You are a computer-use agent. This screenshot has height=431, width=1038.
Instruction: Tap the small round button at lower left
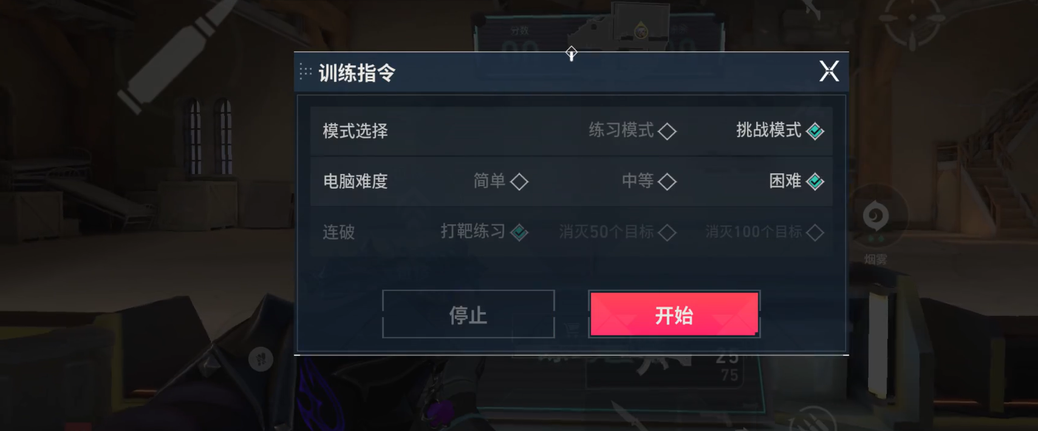(261, 359)
